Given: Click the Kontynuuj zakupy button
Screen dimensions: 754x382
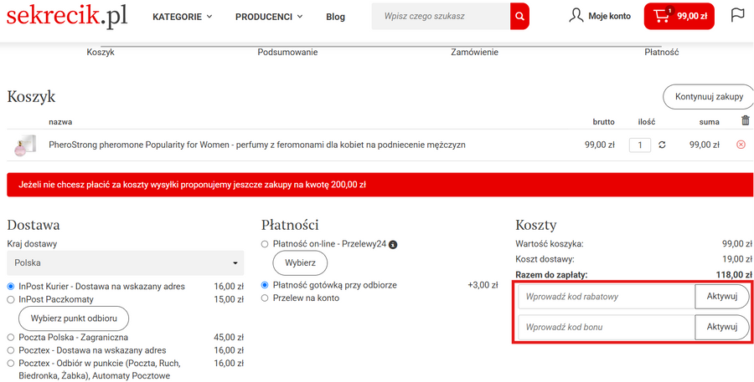Looking at the screenshot, I should 709,97.
